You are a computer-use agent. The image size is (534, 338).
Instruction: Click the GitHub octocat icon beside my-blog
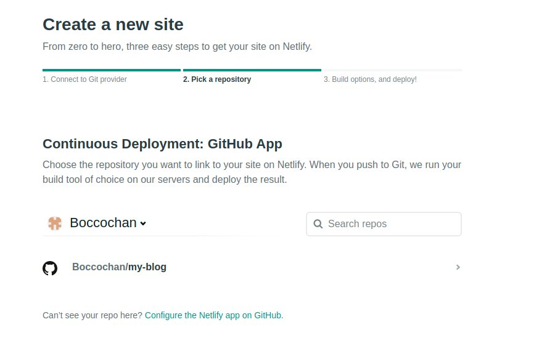pos(50,268)
